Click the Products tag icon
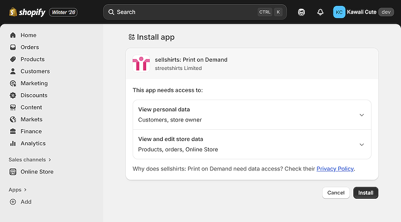The height and width of the screenshot is (222, 401). [13, 59]
